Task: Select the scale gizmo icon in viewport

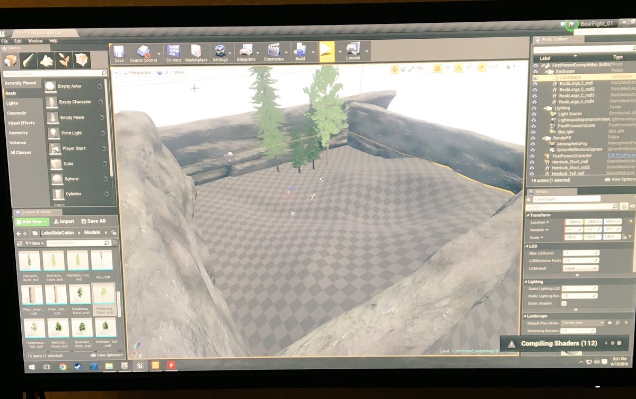Action: pyautogui.click(x=412, y=68)
